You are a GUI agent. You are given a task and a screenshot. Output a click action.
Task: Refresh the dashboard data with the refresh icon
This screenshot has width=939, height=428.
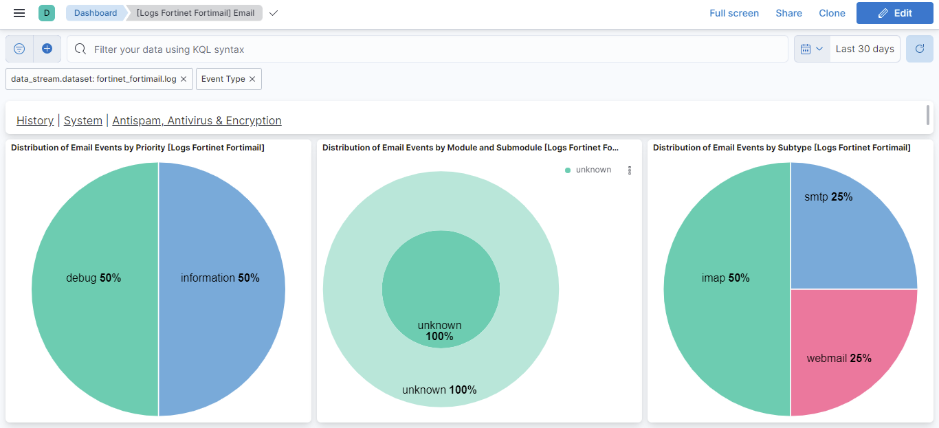pos(919,48)
